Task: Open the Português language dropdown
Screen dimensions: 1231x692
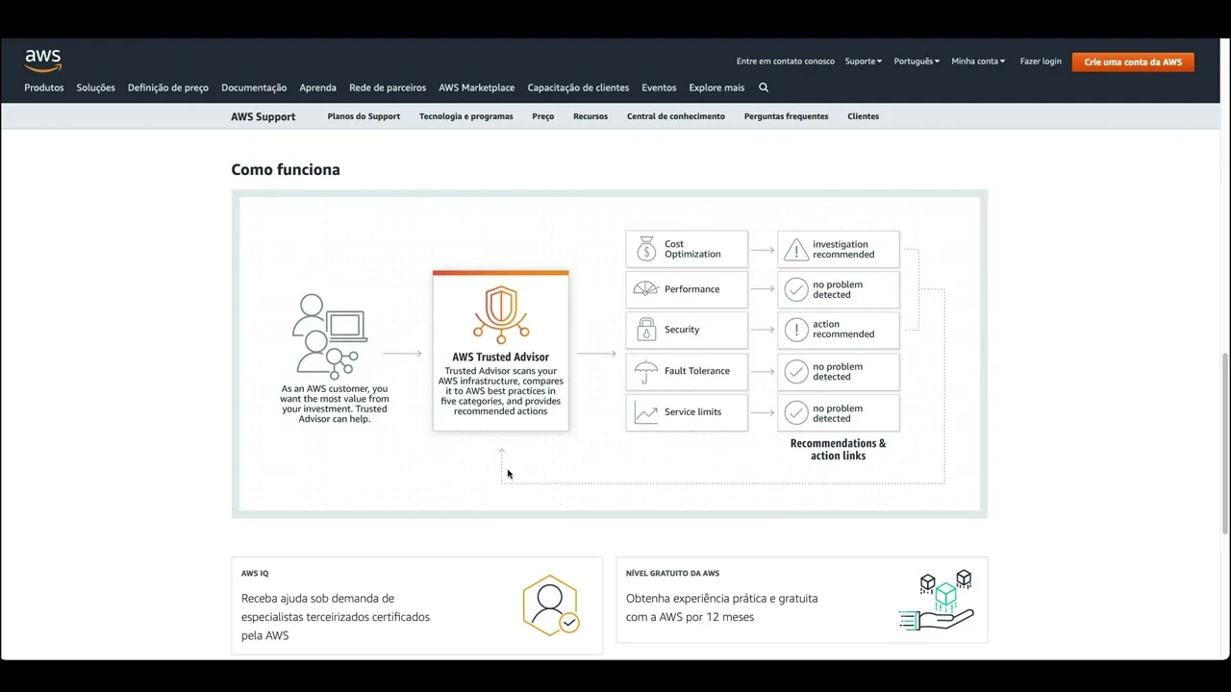Action: [917, 62]
